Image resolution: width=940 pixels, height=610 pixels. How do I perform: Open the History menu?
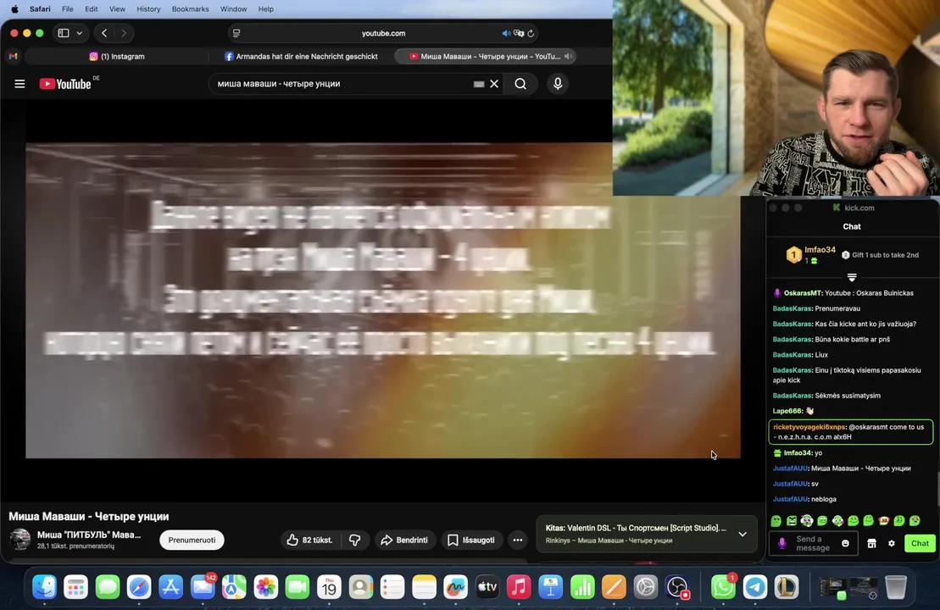point(148,9)
